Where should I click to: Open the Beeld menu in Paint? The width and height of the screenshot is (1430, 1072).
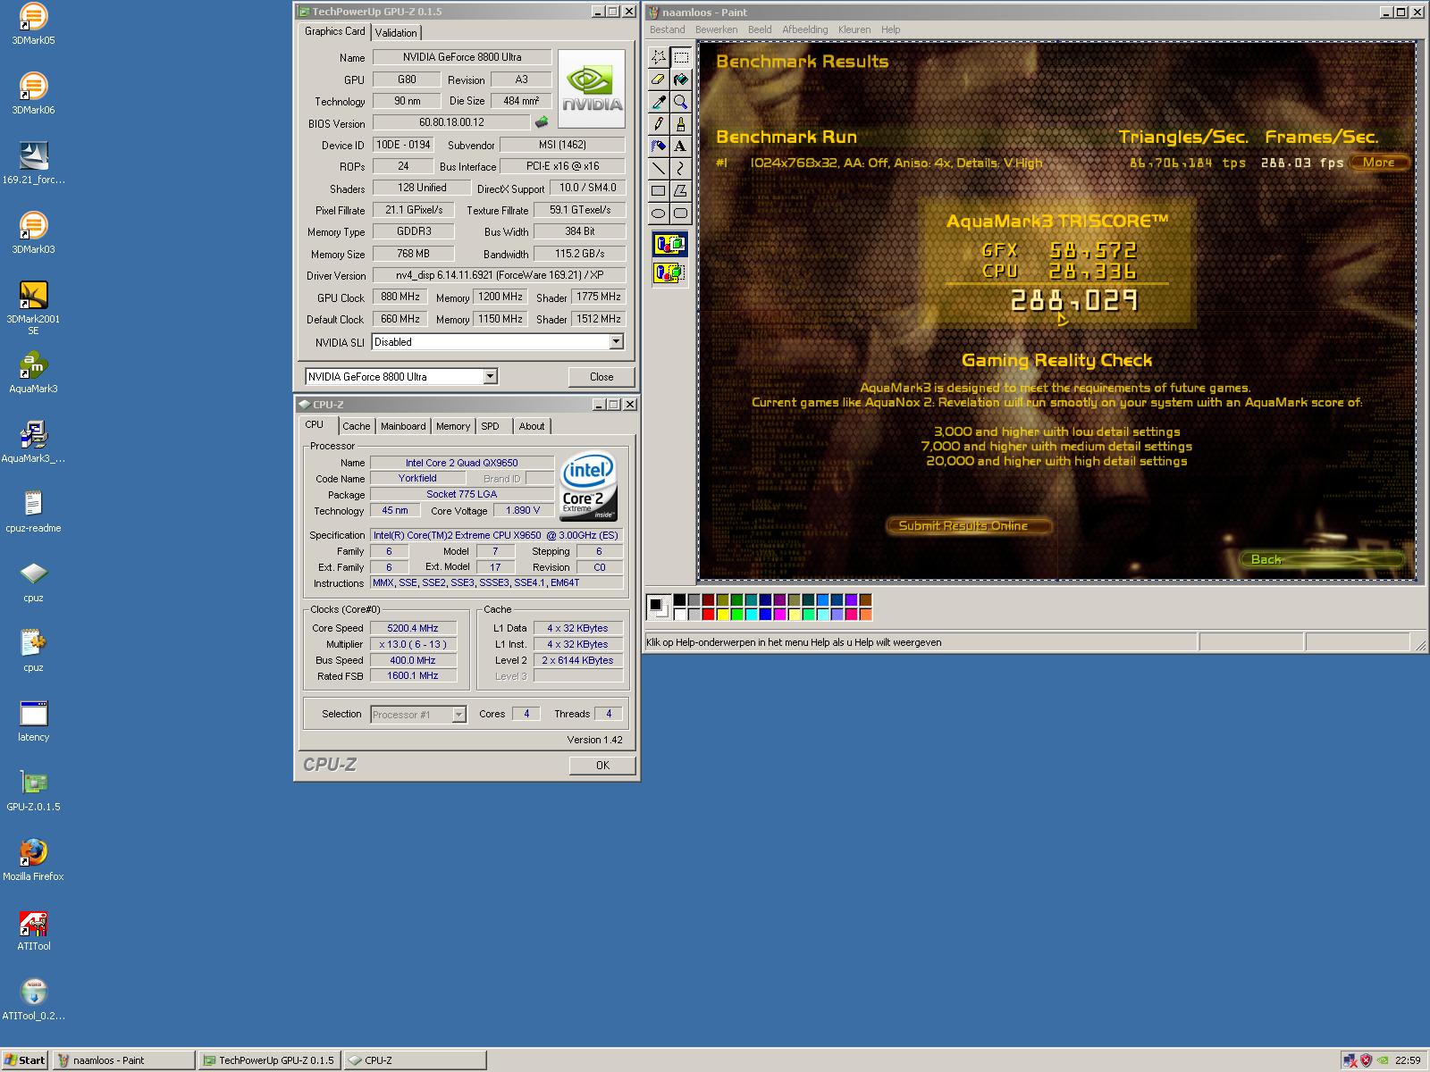pyautogui.click(x=760, y=29)
